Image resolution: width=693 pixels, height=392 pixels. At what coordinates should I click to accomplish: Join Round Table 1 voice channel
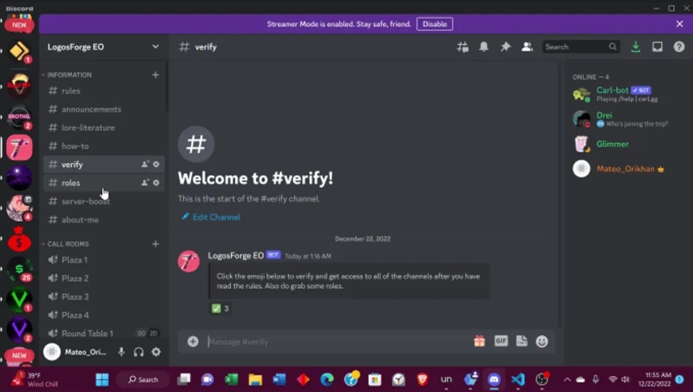click(104, 334)
